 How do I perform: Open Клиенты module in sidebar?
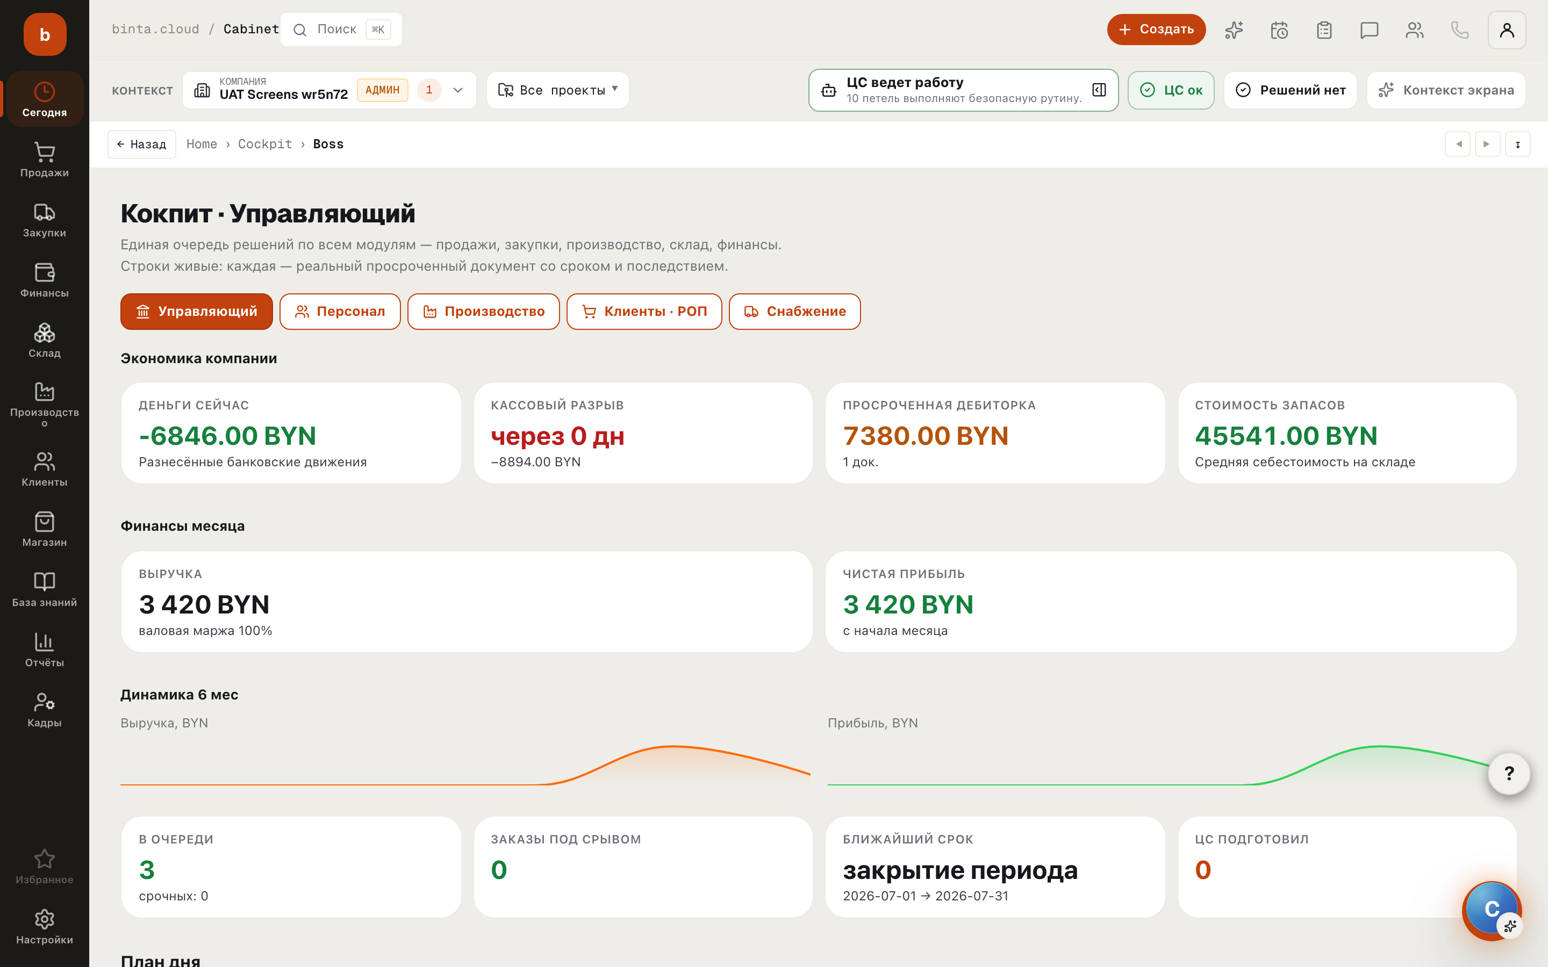pyautogui.click(x=45, y=469)
